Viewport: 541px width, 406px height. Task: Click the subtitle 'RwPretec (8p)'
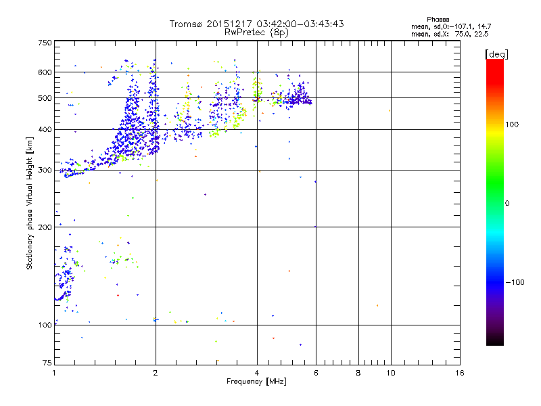coord(256,32)
